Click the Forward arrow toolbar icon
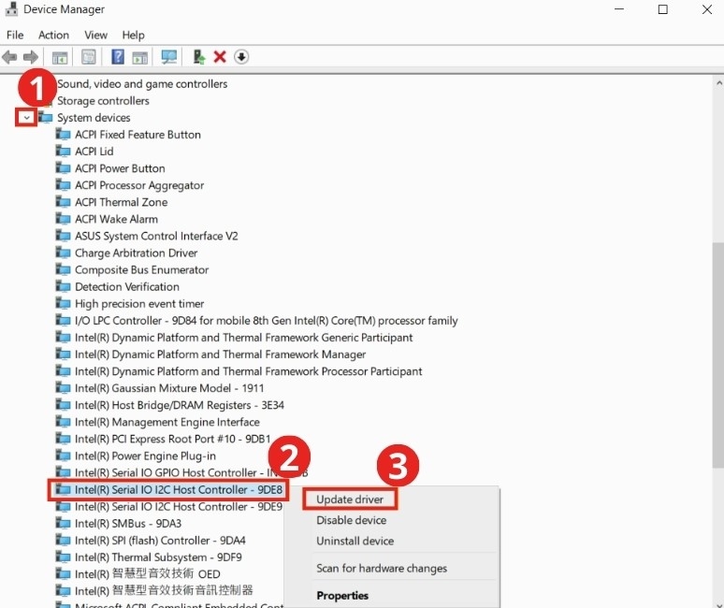Image resolution: width=724 pixels, height=608 pixels. coord(31,57)
